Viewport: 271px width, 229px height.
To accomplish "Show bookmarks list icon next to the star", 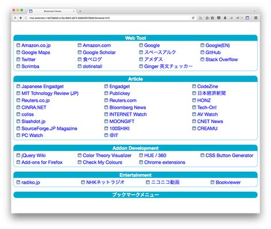I will (x=212, y=18).
